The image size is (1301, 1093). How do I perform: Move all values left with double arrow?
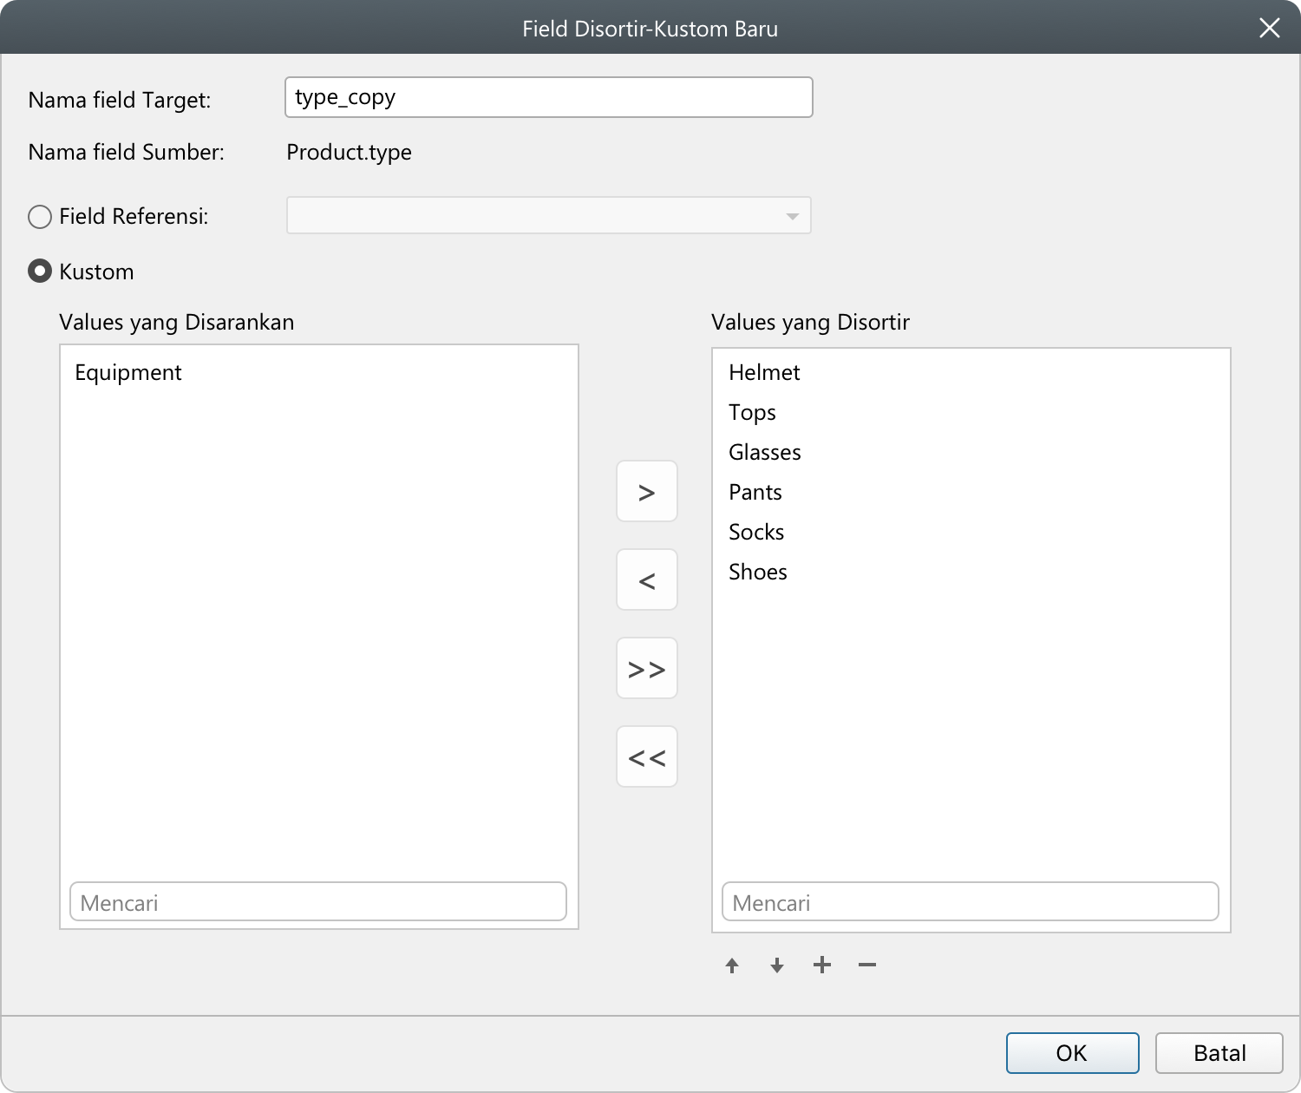[646, 757]
